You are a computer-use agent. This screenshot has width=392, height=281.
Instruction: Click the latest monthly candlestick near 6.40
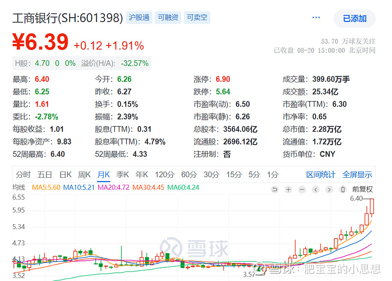pos(372,207)
